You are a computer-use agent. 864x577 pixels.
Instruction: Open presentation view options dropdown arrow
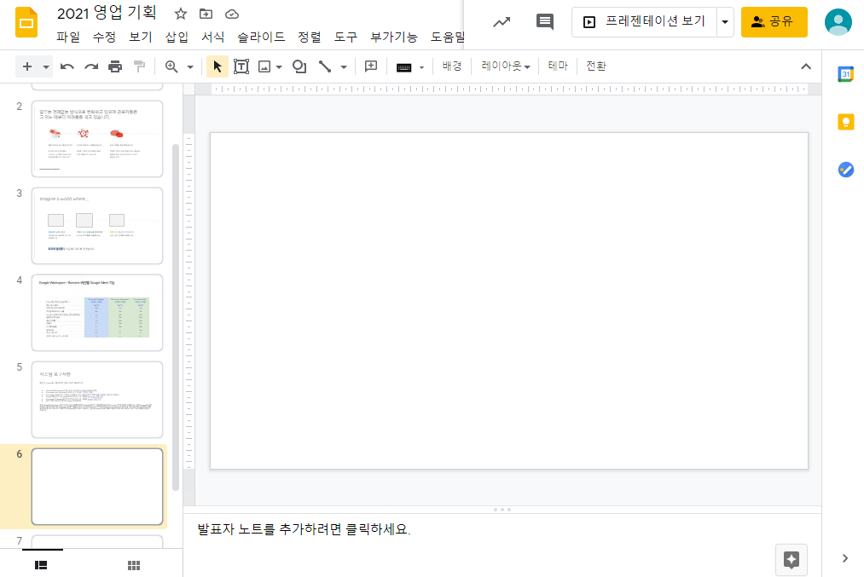pyautogui.click(x=725, y=22)
